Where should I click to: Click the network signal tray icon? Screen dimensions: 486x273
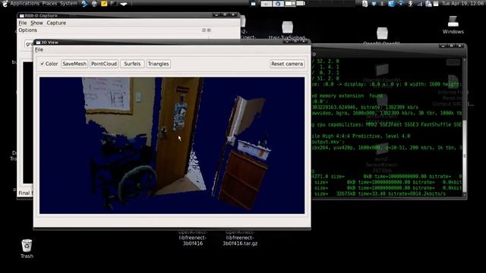click(419, 4)
